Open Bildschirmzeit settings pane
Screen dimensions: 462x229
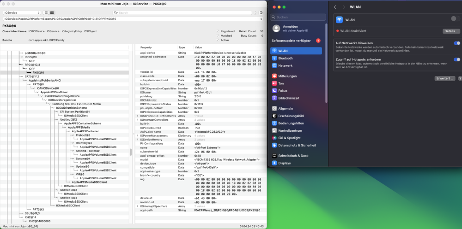coord(296,98)
